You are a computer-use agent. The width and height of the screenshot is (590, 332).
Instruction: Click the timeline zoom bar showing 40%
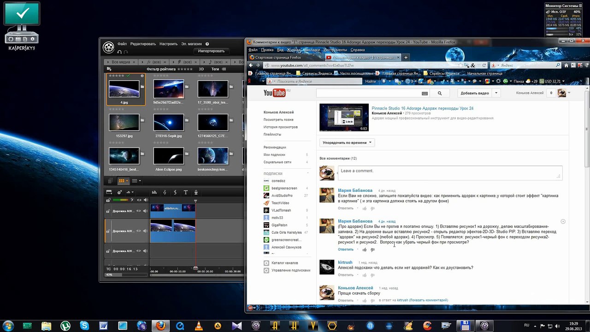coord(127,275)
